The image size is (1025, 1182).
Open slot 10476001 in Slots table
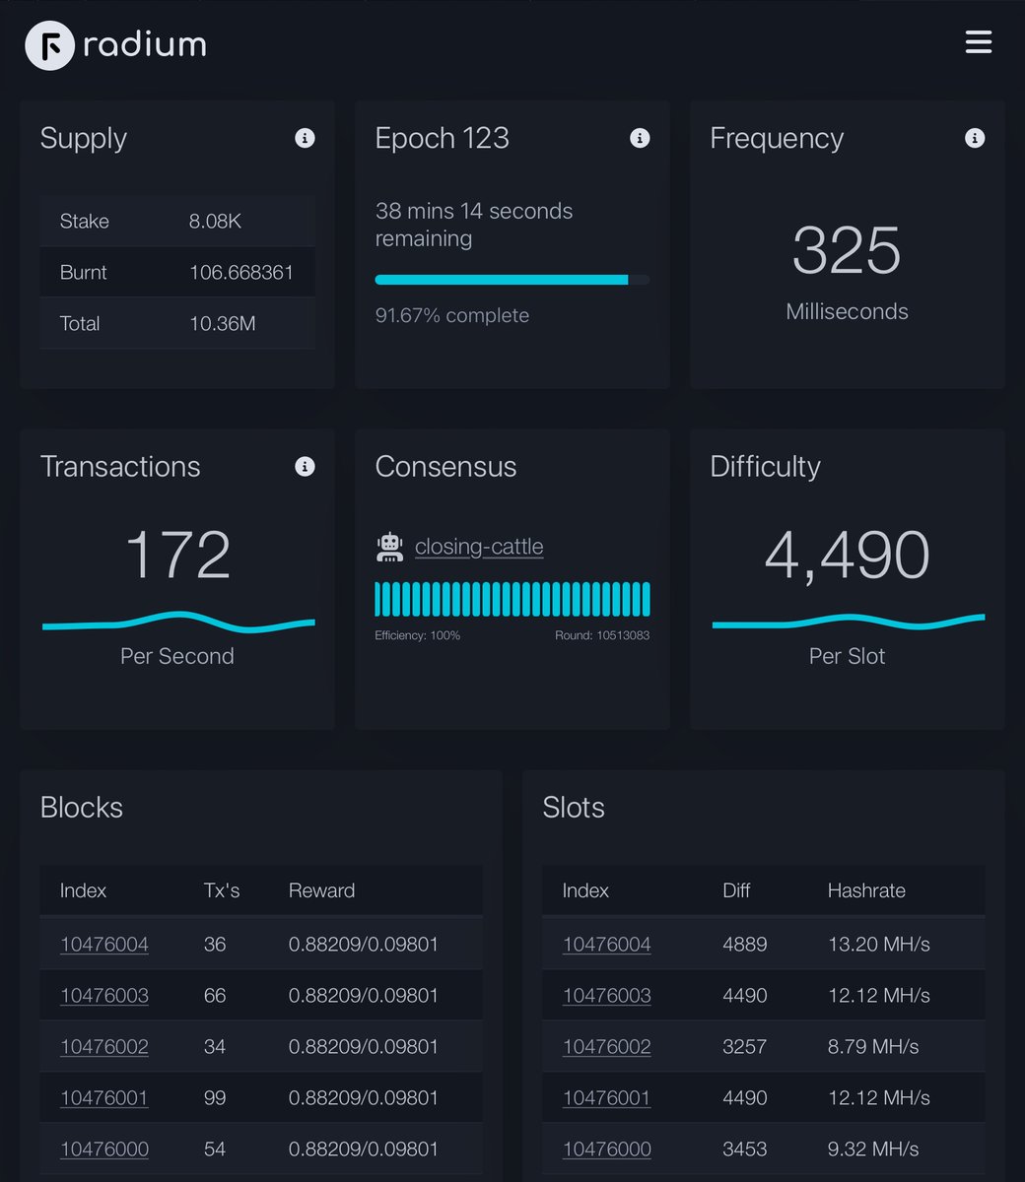point(607,1098)
